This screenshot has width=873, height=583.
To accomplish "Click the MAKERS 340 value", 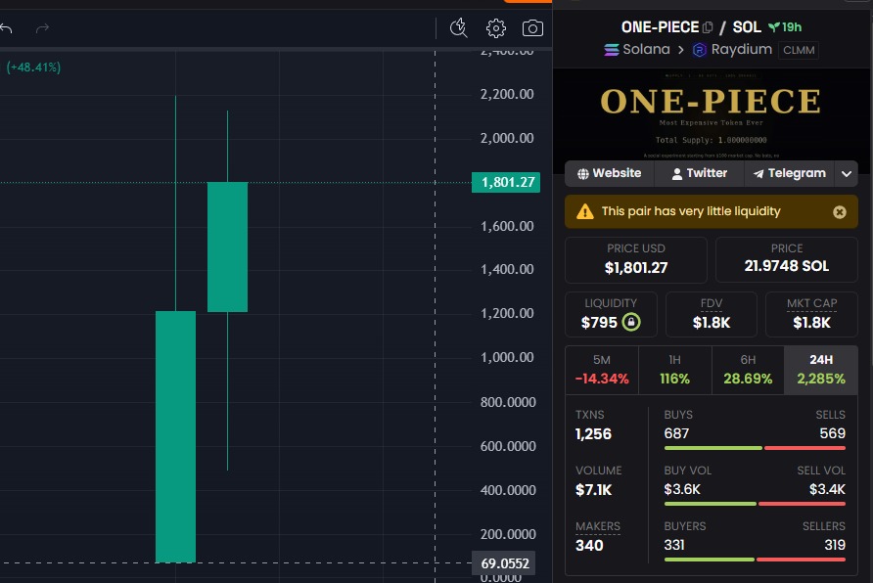I will [x=589, y=545].
